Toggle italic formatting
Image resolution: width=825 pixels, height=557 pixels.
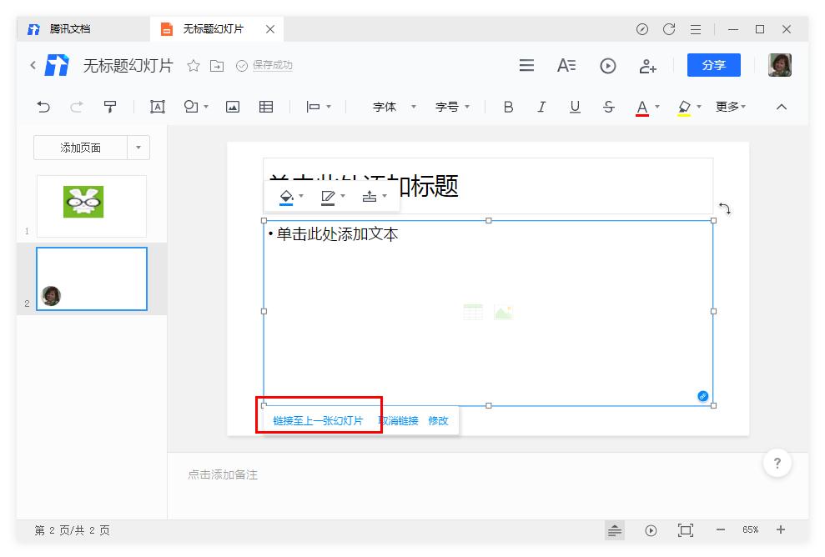pyautogui.click(x=541, y=107)
